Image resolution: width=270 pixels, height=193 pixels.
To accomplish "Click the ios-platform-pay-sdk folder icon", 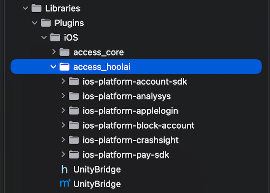I will pos(74,155).
